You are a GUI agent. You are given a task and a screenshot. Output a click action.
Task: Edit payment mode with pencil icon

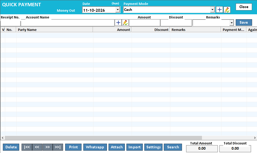coord(227,10)
